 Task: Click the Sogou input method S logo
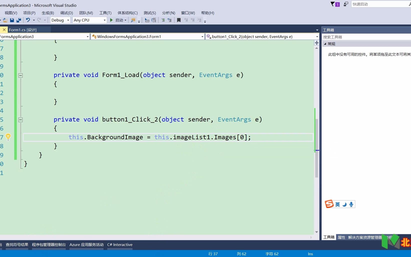point(329,204)
